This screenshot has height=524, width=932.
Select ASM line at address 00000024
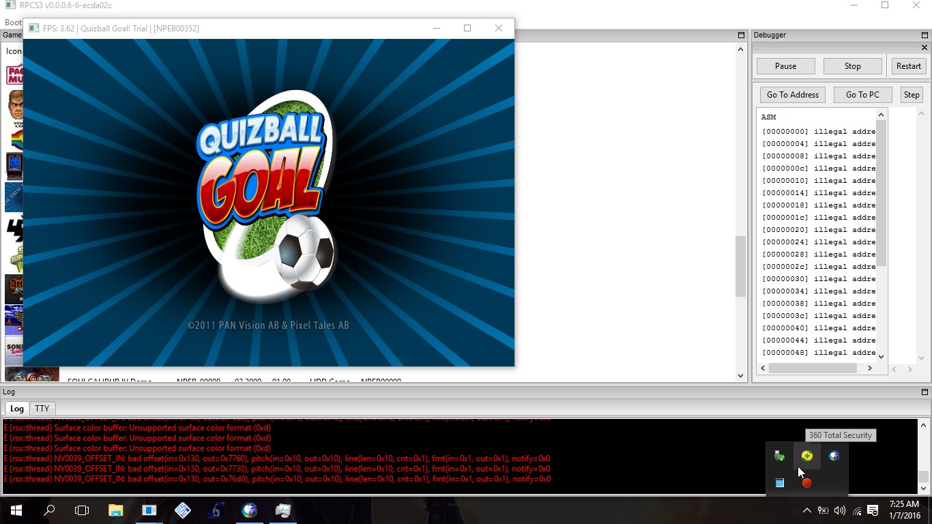click(819, 242)
